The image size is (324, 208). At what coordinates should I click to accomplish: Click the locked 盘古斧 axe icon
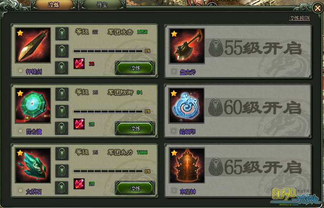(187, 46)
